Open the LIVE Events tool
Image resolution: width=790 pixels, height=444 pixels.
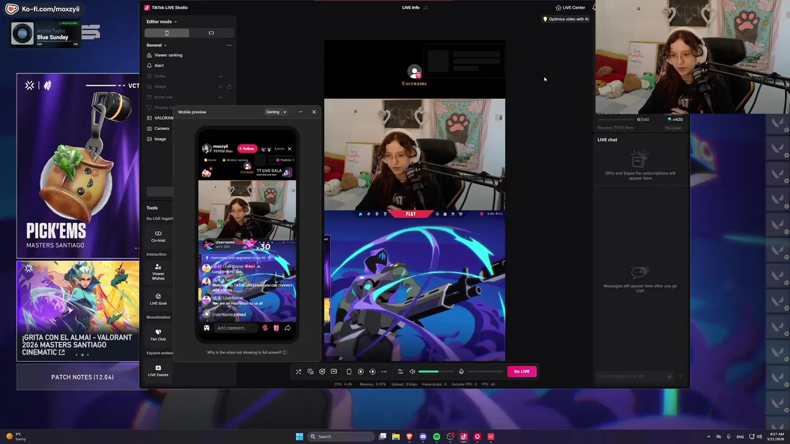158,371
